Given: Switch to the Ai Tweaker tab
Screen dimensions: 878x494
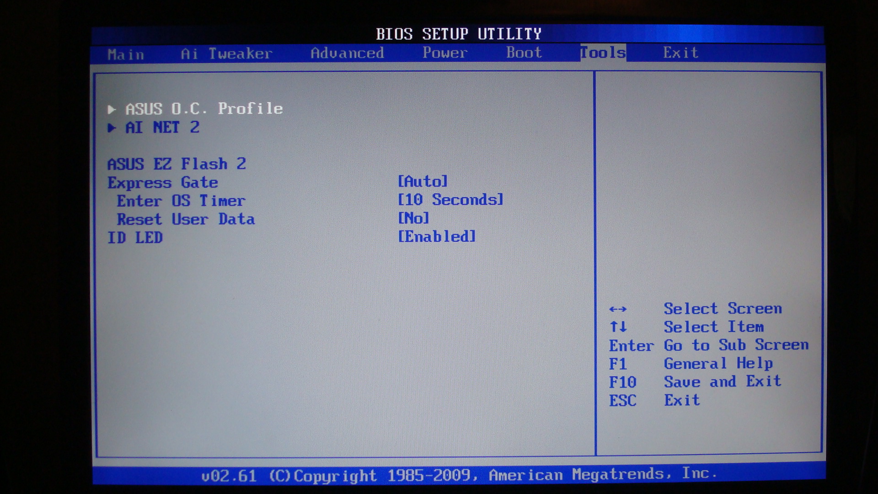Looking at the screenshot, I should [x=226, y=54].
